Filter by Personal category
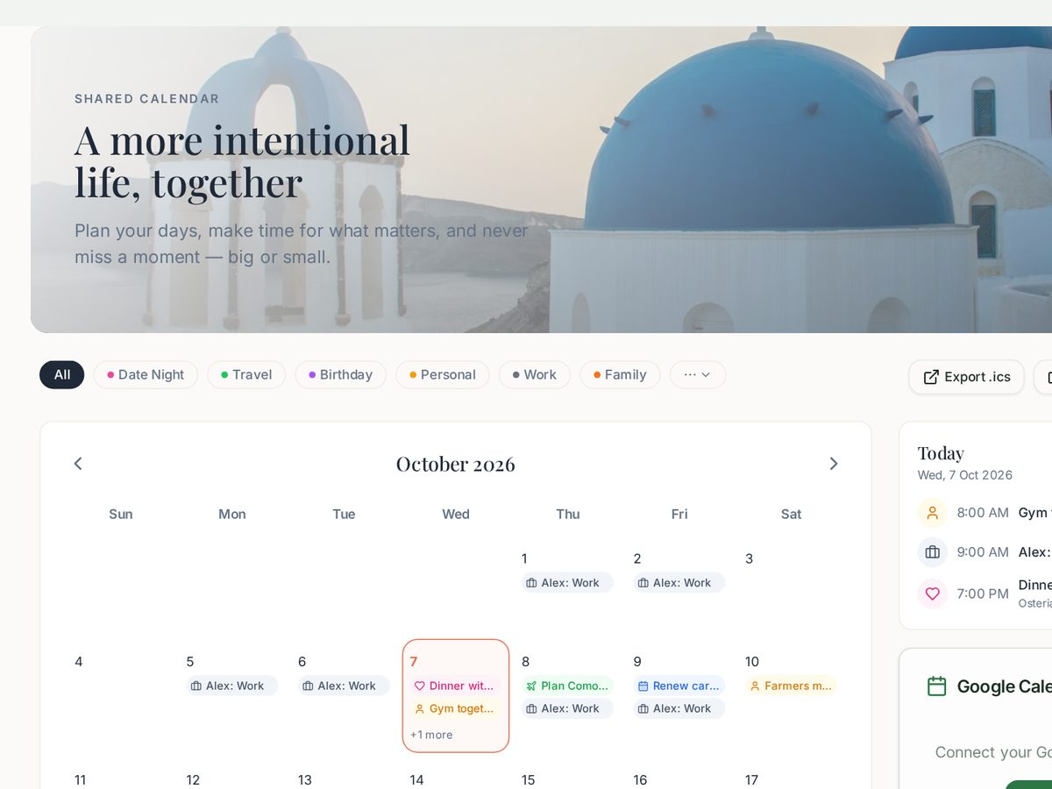 point(443,374)
